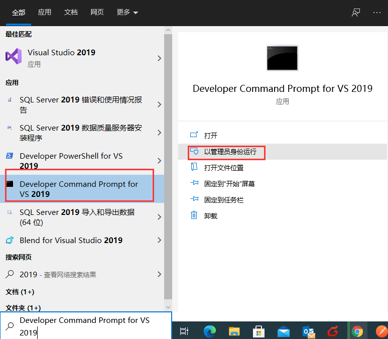Select Blend for Visual Studio 2019 text
The image size is (388, 339).
[x=71, y=240]
